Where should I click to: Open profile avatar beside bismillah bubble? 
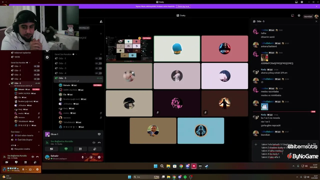316,16
